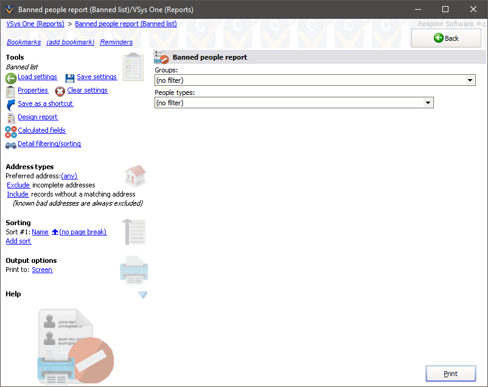Click the Print button
Viewport: 488px width, 387px height.
pyautogui.click(x=450, y=373)
